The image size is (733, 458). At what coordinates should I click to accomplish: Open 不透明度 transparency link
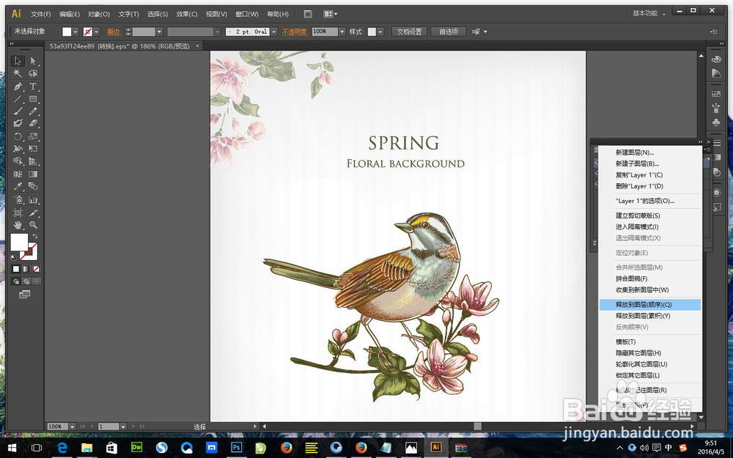coord(295,32)
